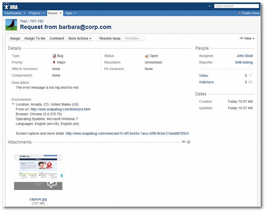This screenshot has width=266, height=212.
Task: Go to the Agile tab
Action: point(68,13)
